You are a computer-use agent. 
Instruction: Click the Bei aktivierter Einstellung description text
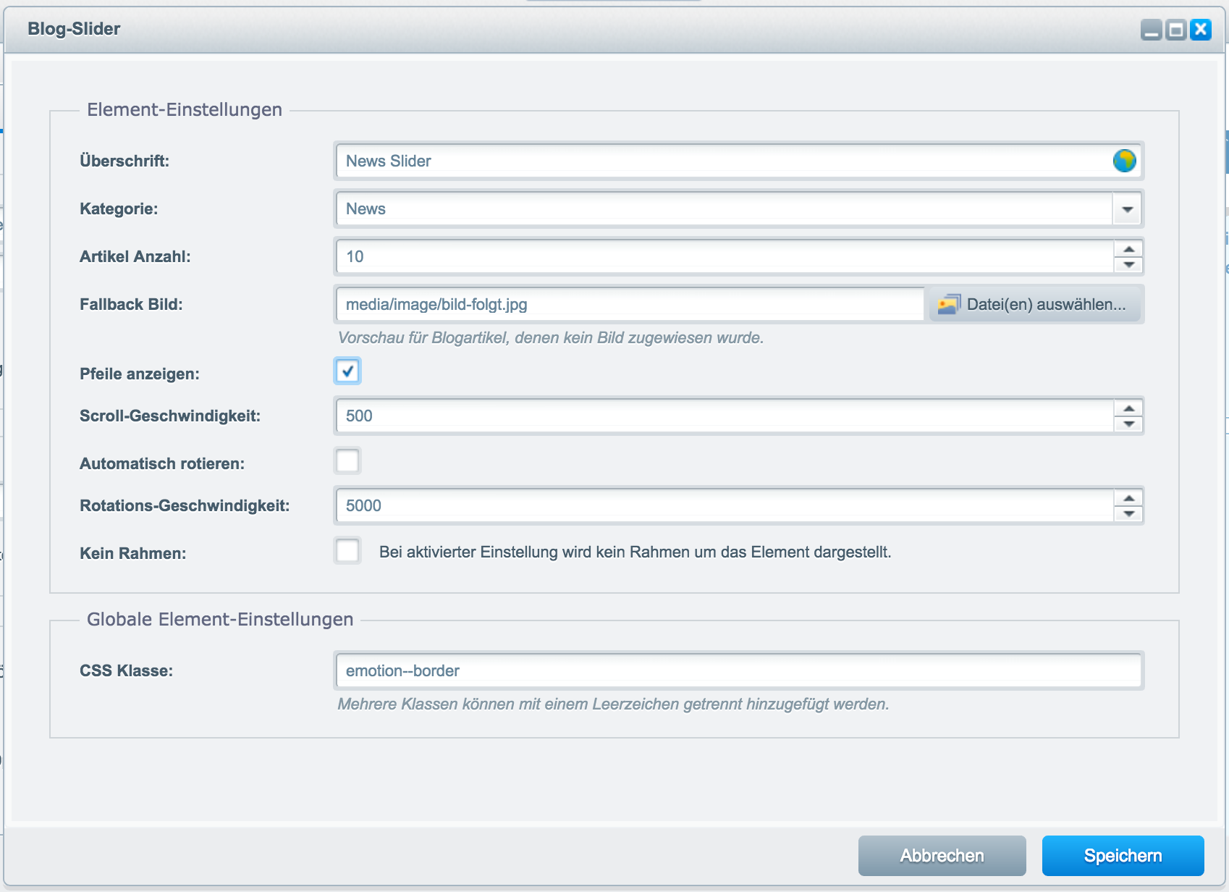click(x=635, y=552)
